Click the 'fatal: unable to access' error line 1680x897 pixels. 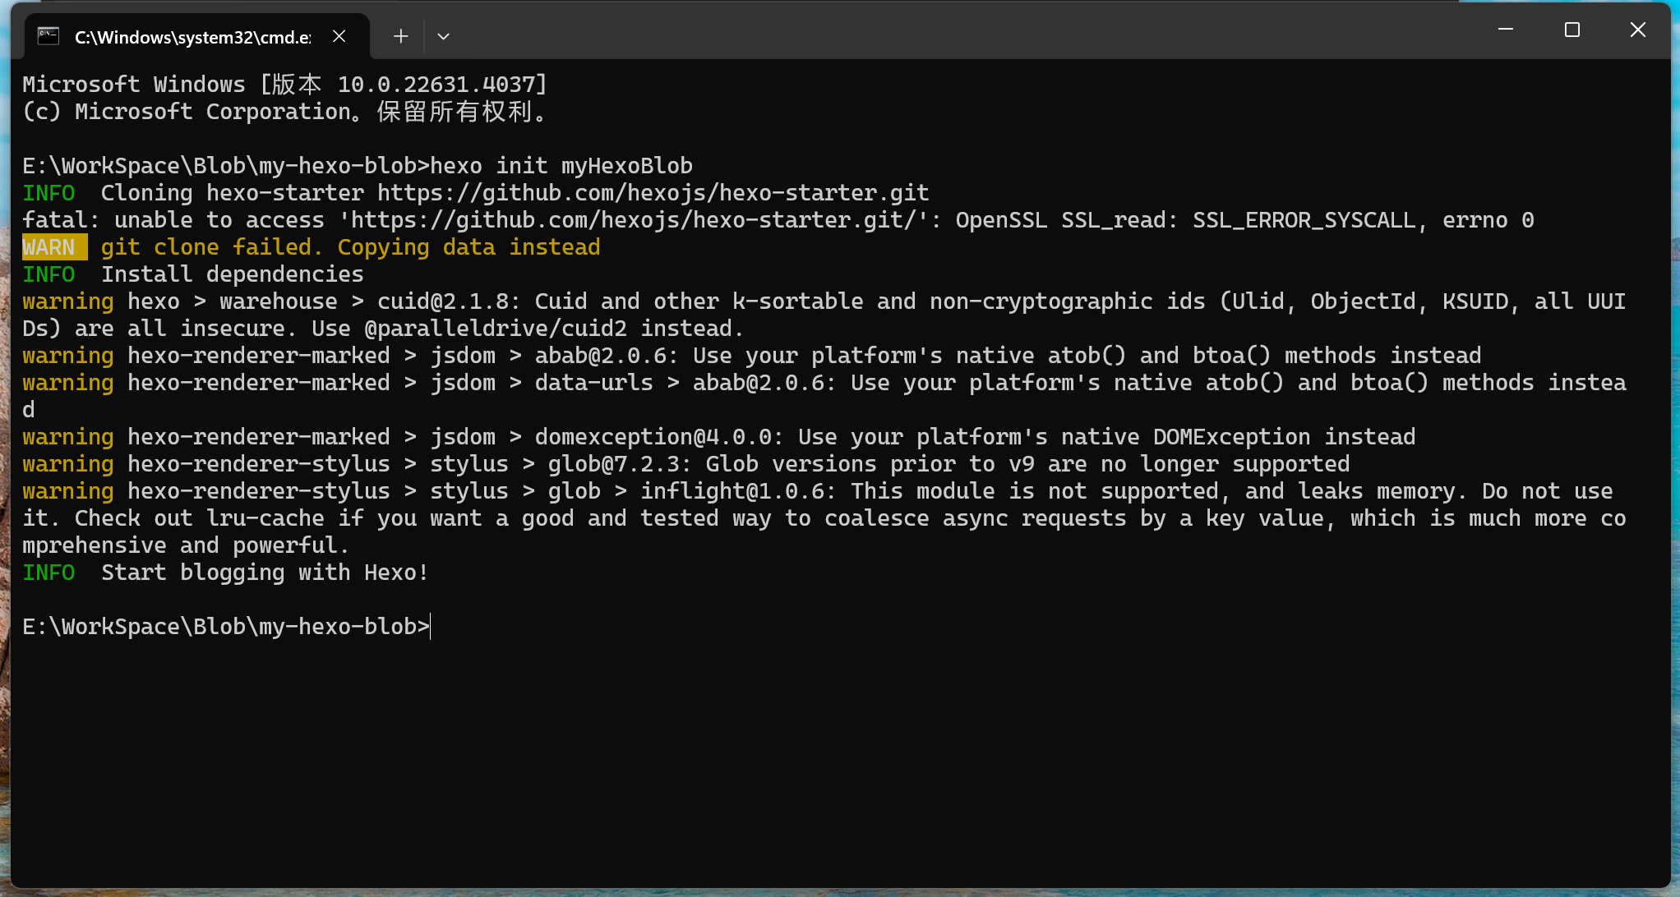click(x=778, y=220)
